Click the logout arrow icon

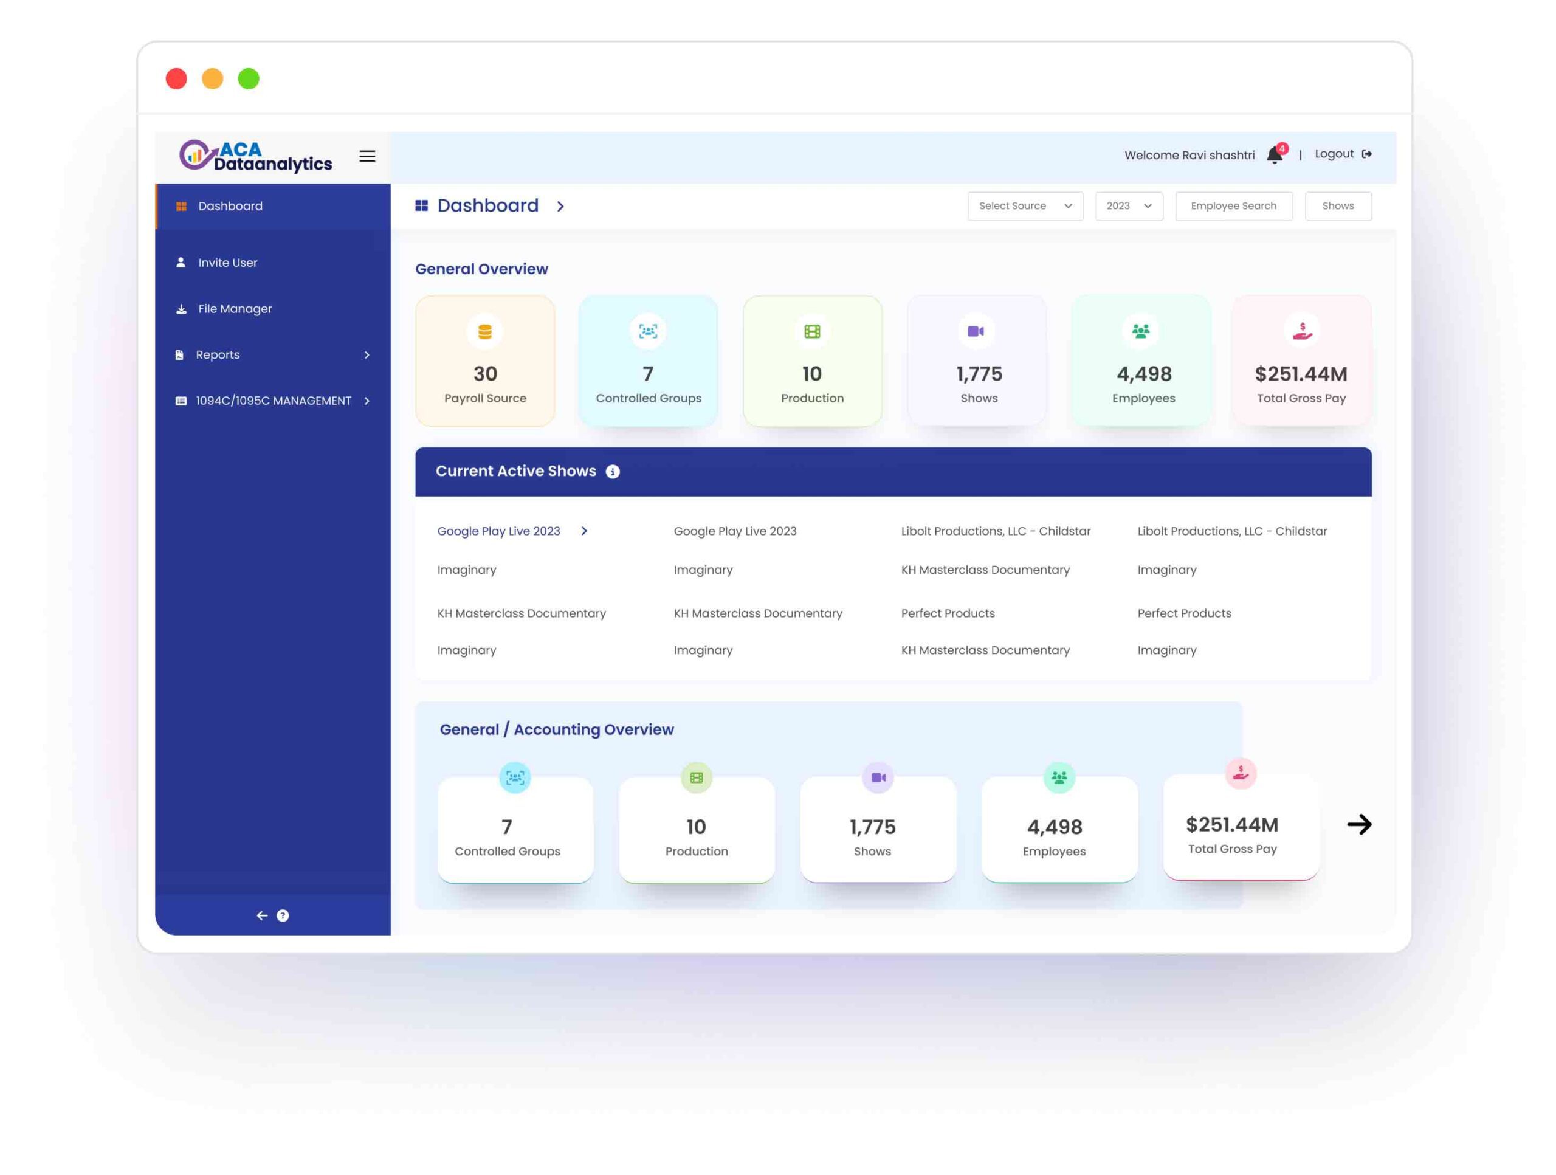click(1367, 154)
